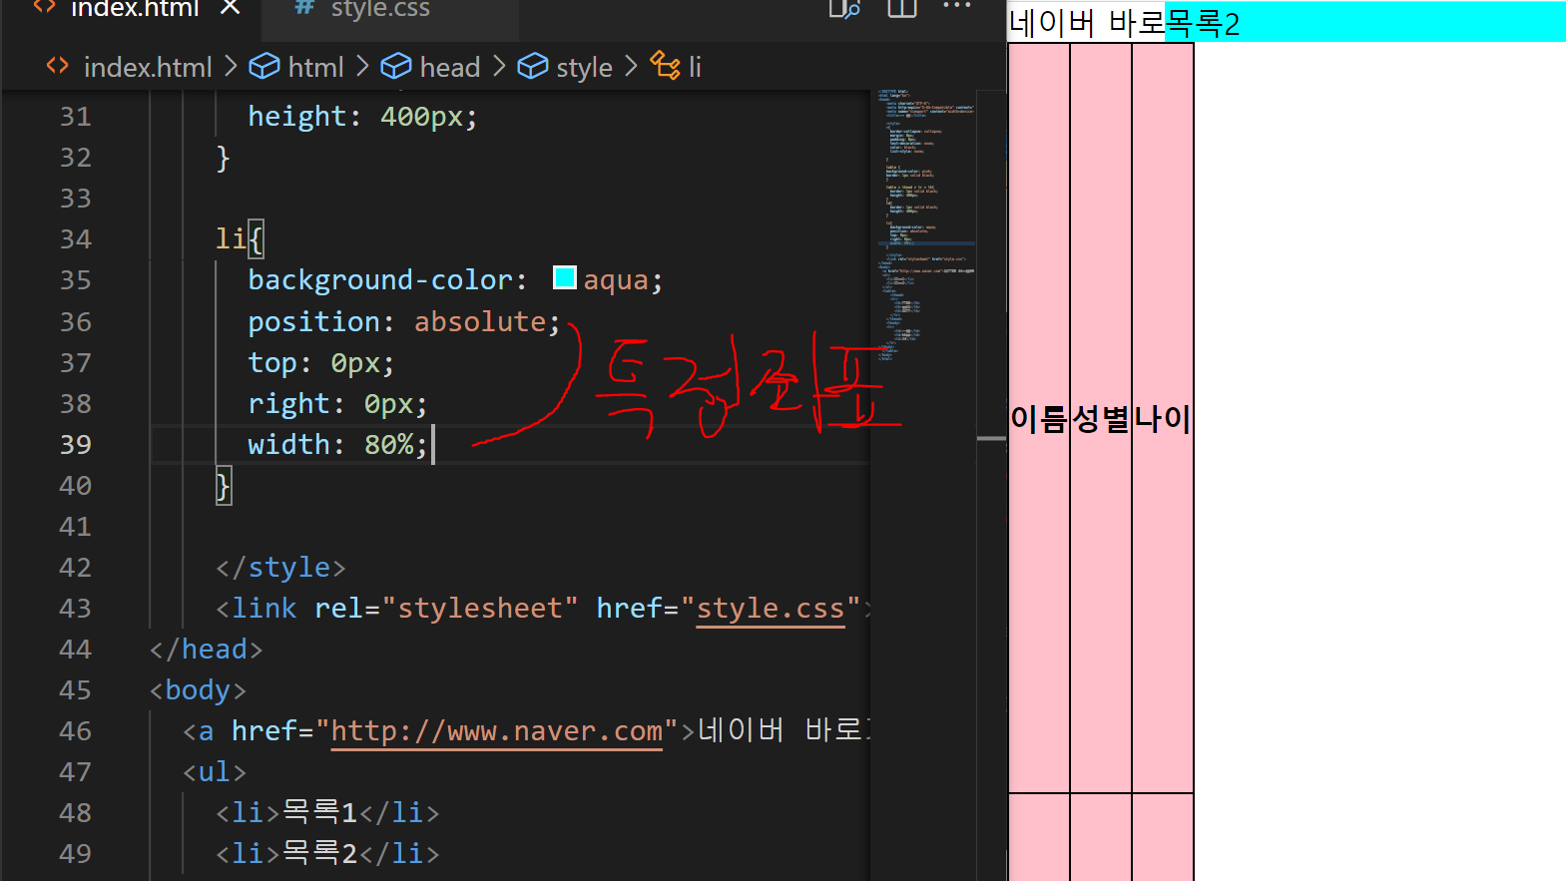Follow the style.css href link

pyautogui.click(x=771, y=608)
